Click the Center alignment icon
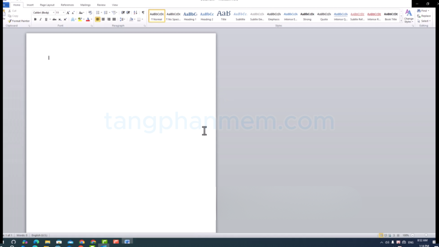The image size is (439, 247). [x=103, y=19]
